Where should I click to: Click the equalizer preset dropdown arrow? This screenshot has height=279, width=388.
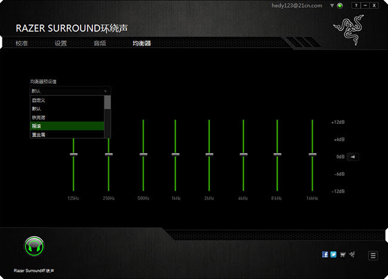click(x=106, y=91)
